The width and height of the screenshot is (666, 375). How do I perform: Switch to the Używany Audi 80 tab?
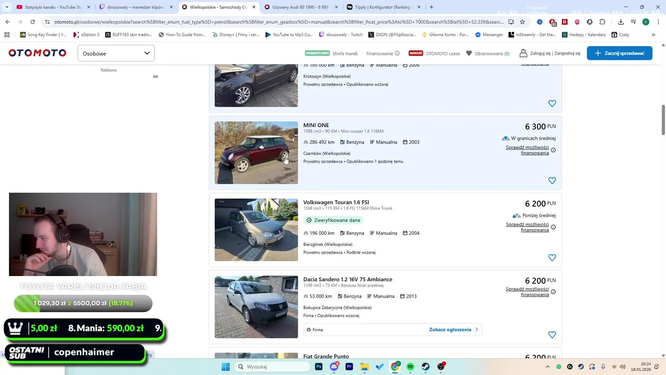[300, 7]
